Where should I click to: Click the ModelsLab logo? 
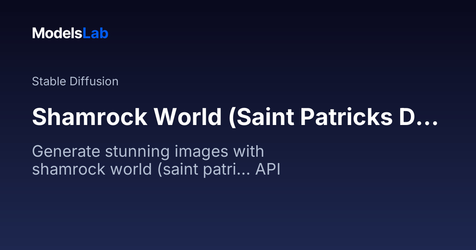(x=70, y=33)
